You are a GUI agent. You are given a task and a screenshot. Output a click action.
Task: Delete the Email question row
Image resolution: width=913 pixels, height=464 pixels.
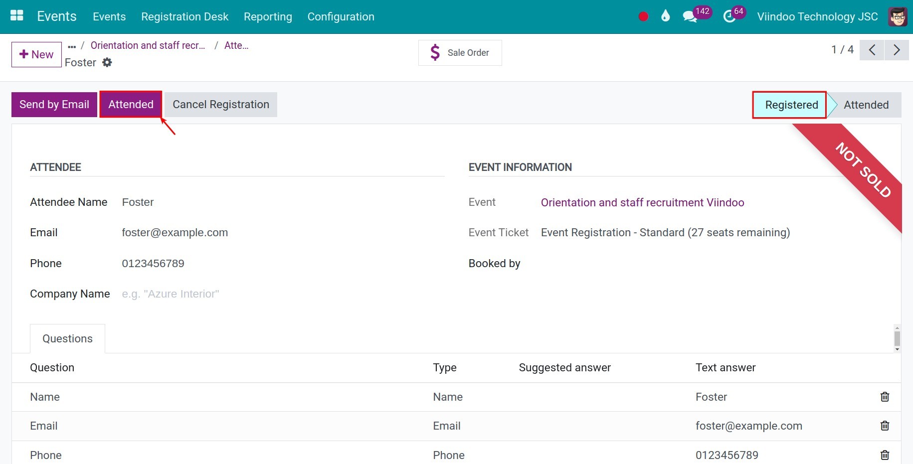click(885, 426)
